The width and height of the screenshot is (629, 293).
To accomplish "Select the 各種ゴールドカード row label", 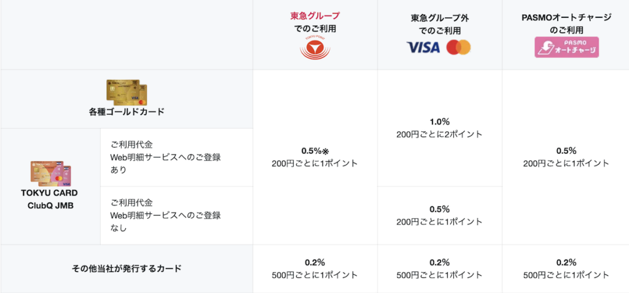I will tap(126, 112).
